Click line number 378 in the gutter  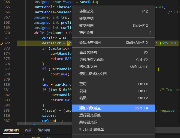(x=7, y=74)
